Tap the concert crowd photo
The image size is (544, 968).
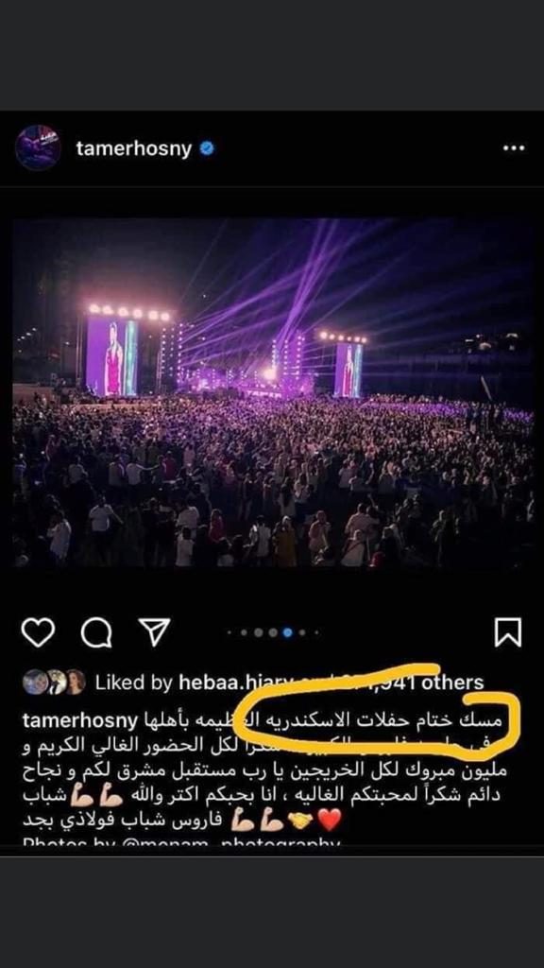(273, 392)
